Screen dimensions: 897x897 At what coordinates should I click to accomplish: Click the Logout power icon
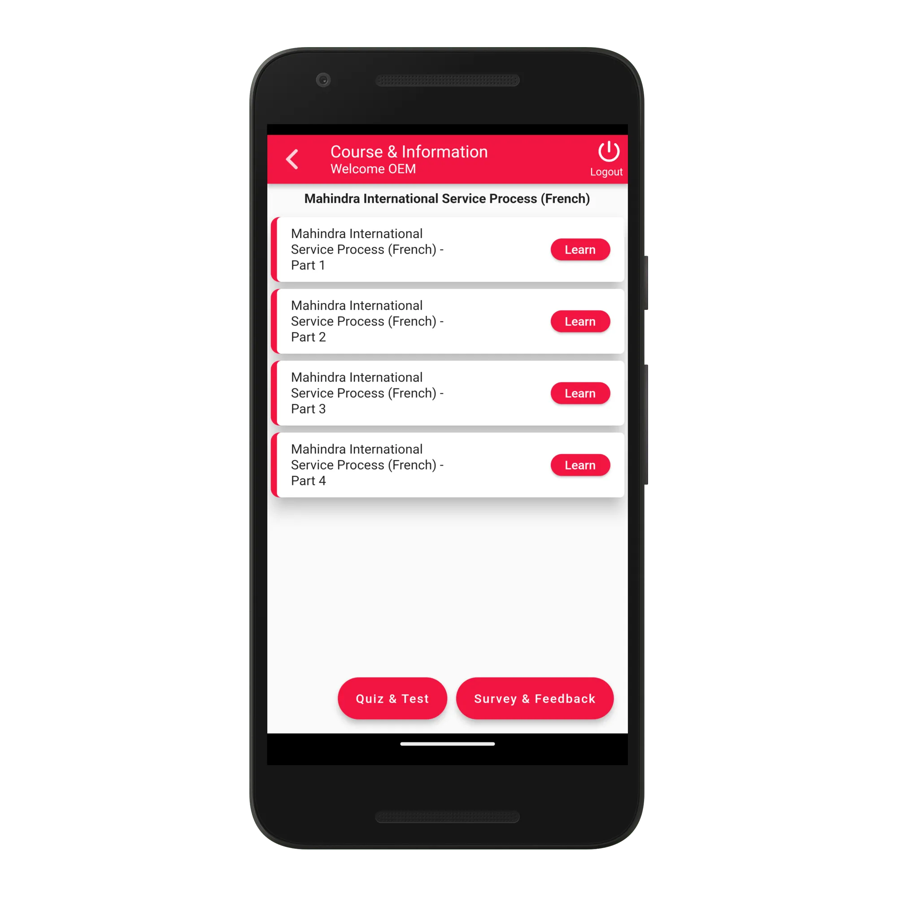point(607,150)
